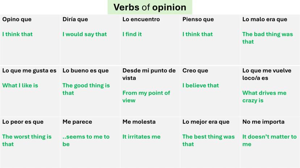Click the "No me importa" phrase
Screen dimensions: 300x168
pos(263,122)
